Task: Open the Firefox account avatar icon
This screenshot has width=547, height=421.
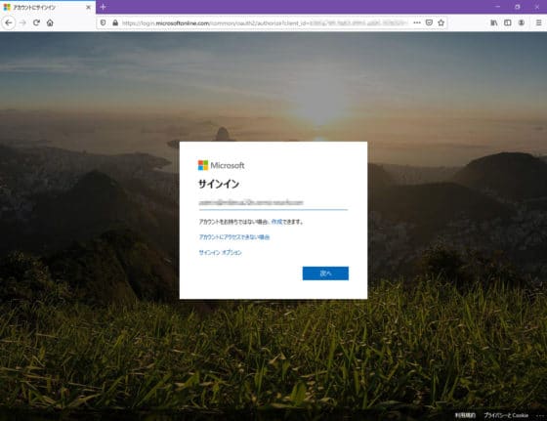Action: tap(522, 22)
